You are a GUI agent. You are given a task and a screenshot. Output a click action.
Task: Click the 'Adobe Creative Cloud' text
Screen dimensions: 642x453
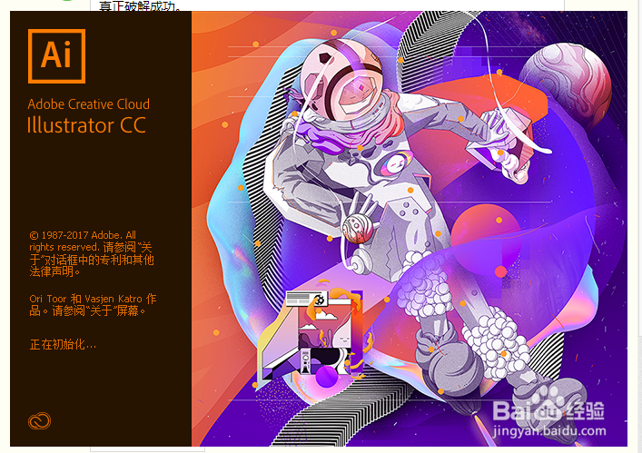[x=88, y=103]
